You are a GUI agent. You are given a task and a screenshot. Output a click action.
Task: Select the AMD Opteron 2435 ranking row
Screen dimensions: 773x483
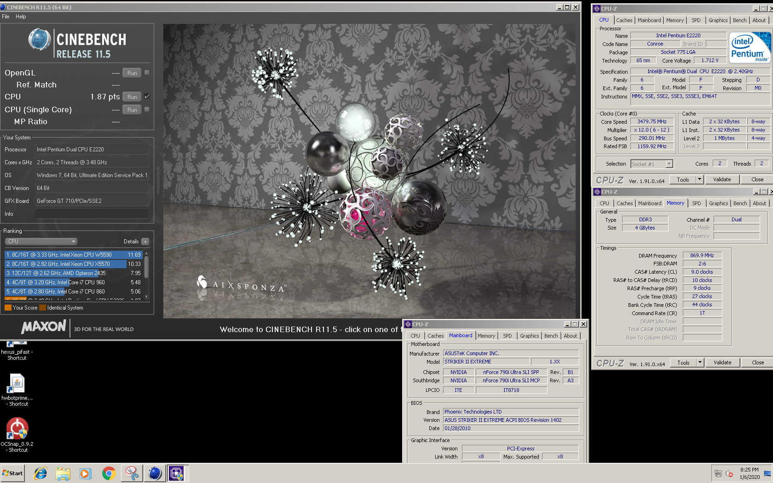pos(73,273)
